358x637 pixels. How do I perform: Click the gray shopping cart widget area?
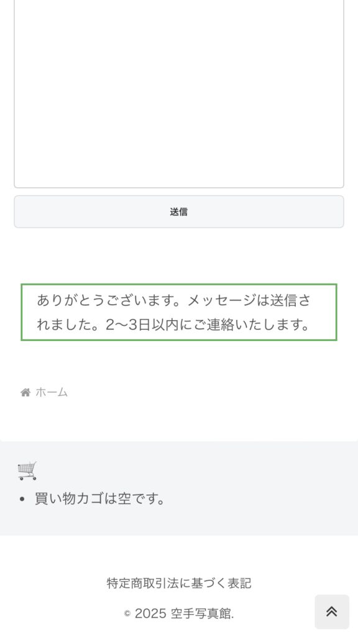179,488
